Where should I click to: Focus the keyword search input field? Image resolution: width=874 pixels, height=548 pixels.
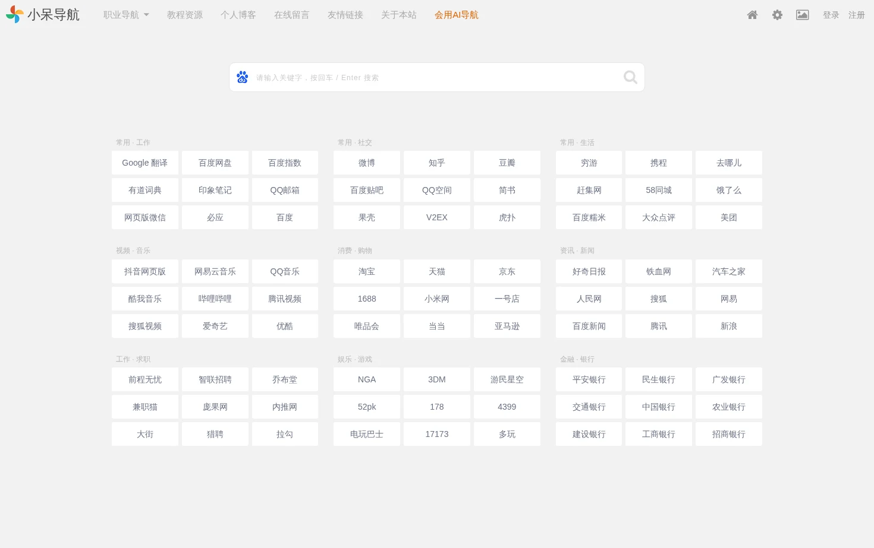(x=437, y=77)
